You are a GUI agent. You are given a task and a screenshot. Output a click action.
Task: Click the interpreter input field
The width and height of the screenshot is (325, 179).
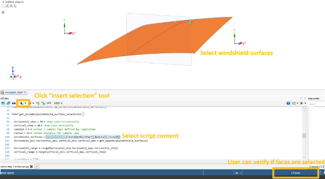[320, 104]
